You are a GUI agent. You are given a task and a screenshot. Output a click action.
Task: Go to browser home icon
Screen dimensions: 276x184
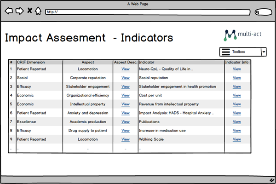[38, 11]
